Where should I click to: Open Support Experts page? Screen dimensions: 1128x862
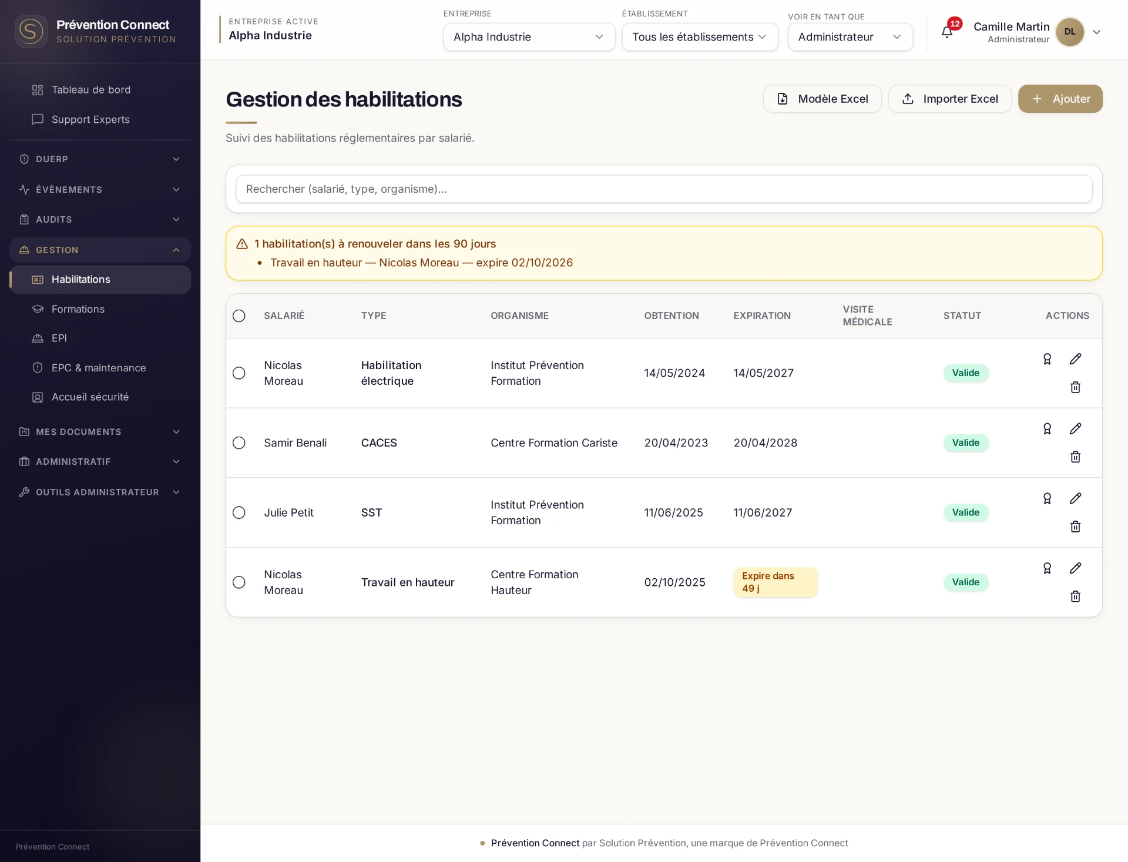100,119
